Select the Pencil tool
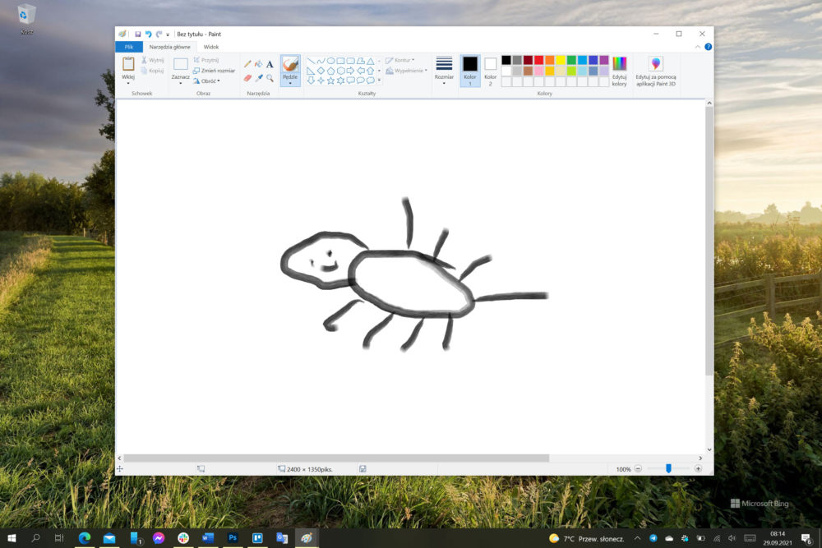Viewport: 822px width, 548px height. coord(247,64)
